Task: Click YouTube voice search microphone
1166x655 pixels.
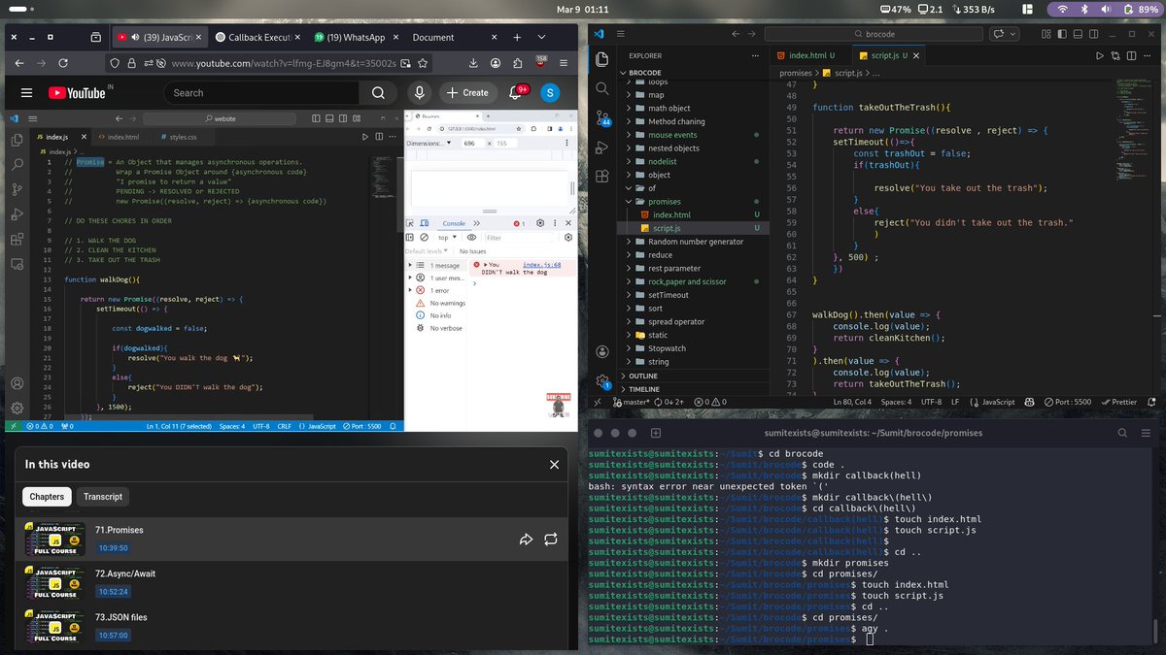Action: coord(419,92)
